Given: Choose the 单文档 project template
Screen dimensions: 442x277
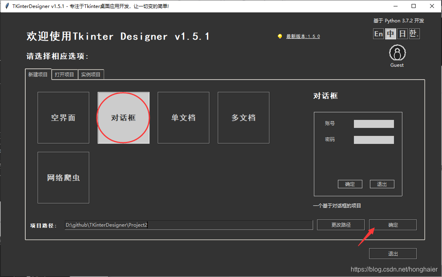Looking at the screenshot, I should (x=183, y=118).
